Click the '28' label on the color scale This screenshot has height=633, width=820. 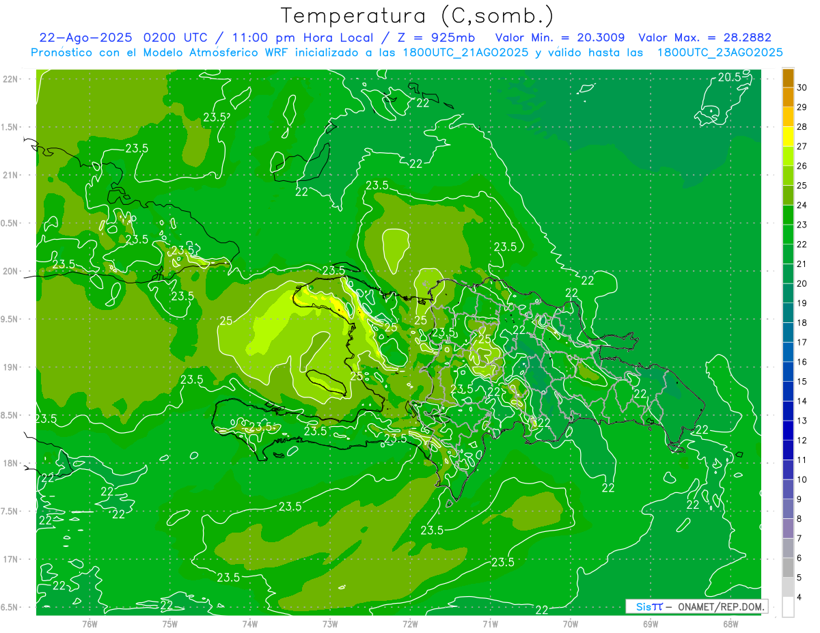802,127
